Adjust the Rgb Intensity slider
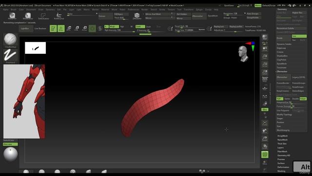312x176 pixels. coord(119,30)
